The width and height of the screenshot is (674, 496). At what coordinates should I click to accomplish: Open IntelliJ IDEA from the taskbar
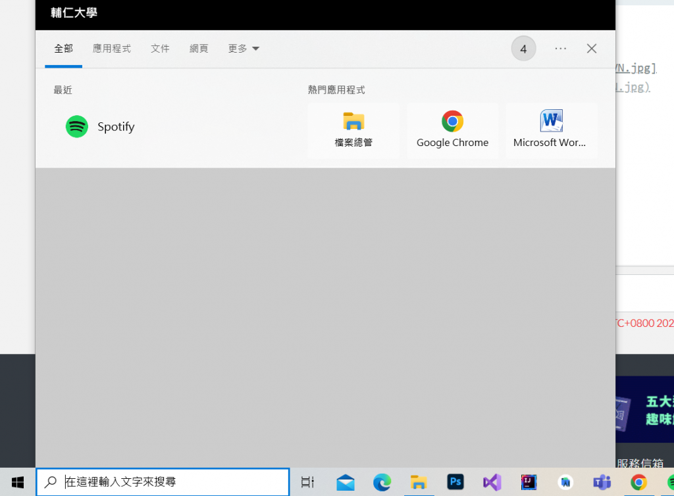(x=529, y=482)
